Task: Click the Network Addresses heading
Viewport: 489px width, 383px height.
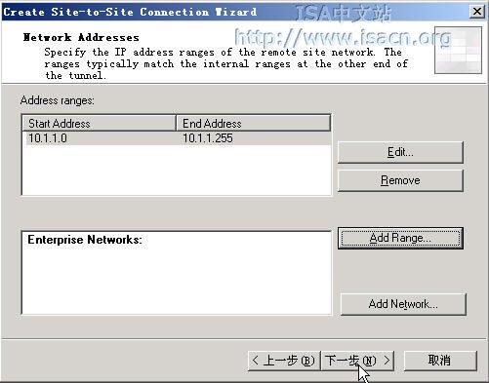Action: pos(81,37)
